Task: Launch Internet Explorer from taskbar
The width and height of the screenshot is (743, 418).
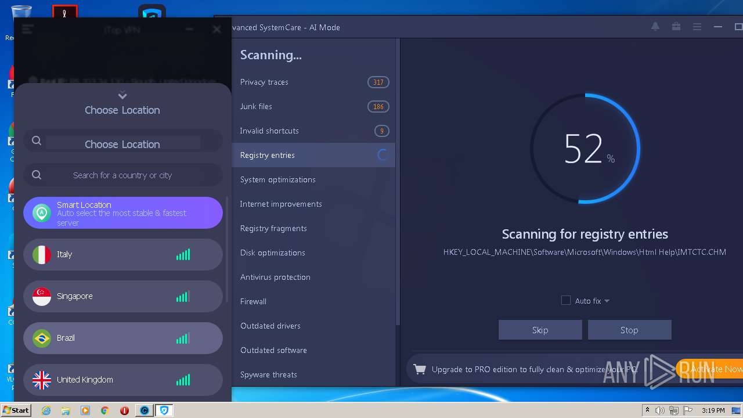Action: 46,410
